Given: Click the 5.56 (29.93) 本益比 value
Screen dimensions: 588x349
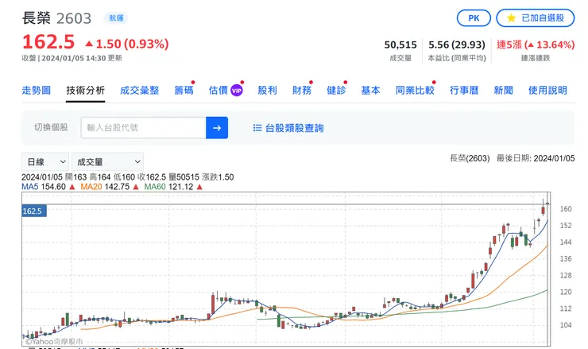Looking at the screenshot, I should (457, 45).
